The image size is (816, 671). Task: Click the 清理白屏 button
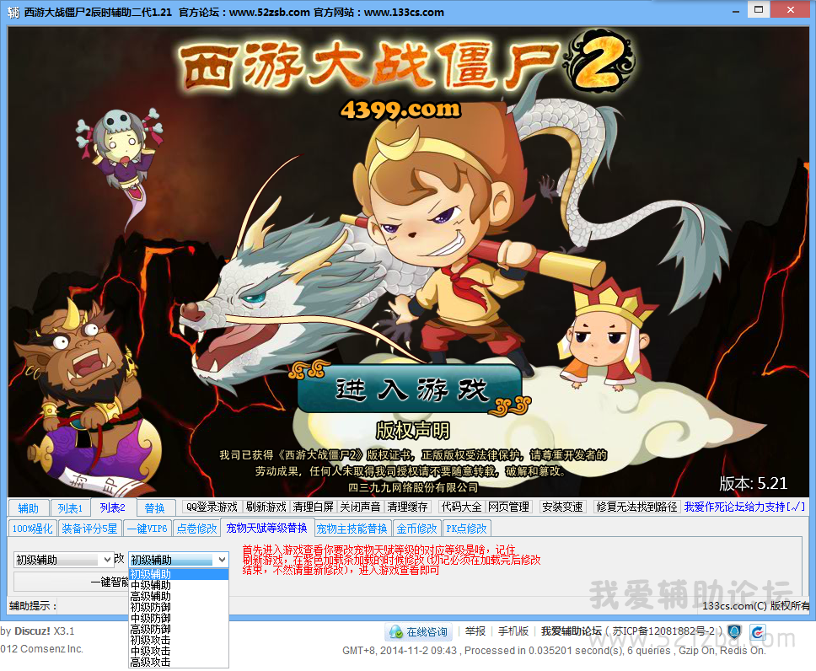tap(313, 507)
